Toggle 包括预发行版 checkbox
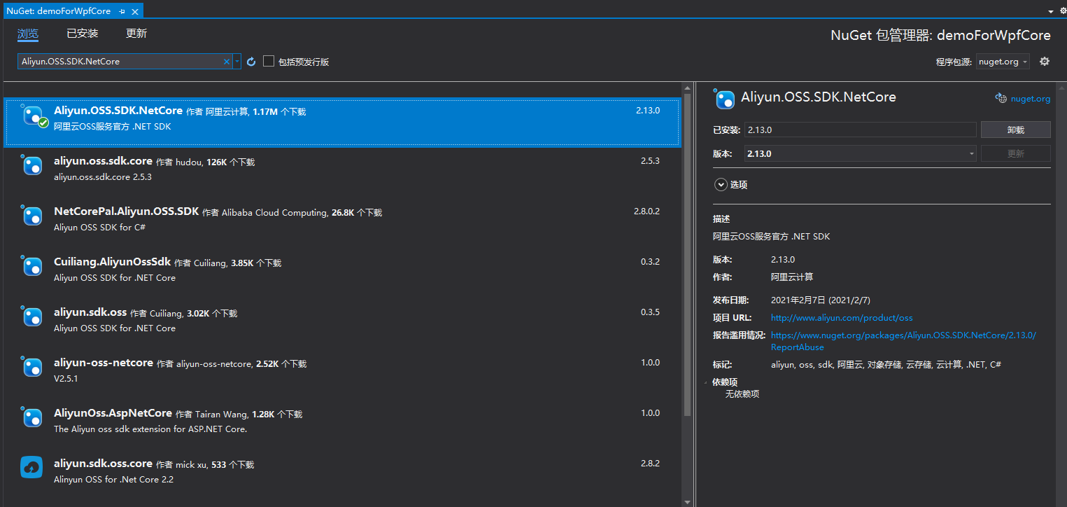The image size is (1067, 507). tap(269, 62)
